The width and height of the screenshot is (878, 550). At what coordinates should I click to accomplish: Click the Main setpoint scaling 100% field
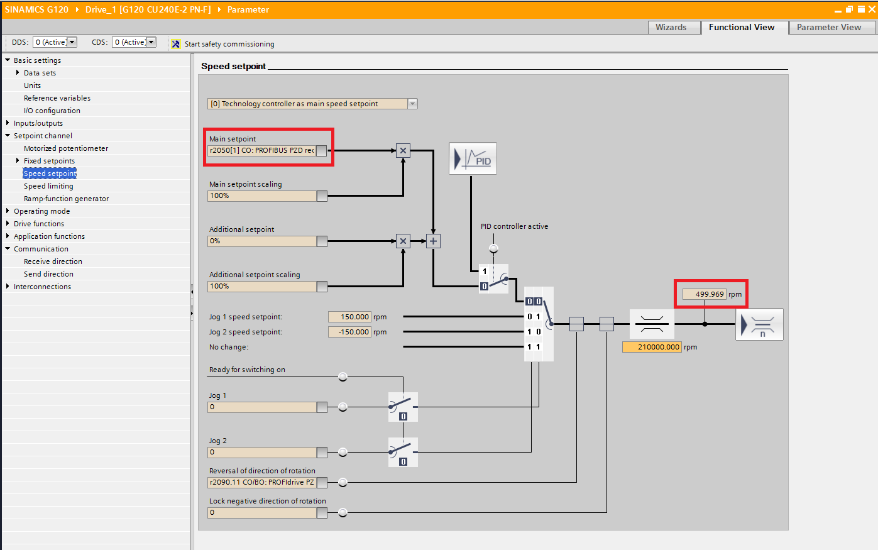(x=262, y=196)
